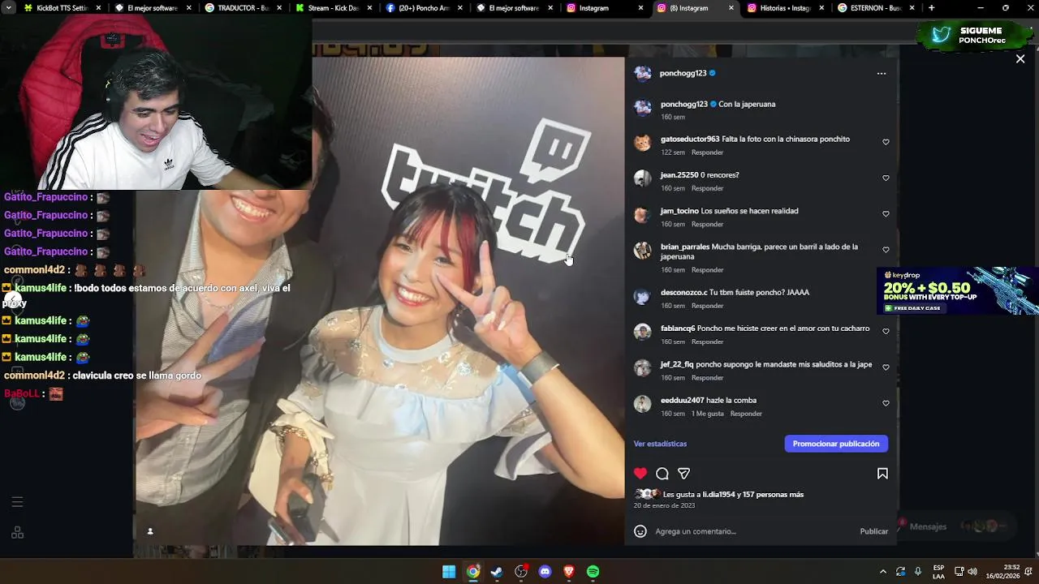Show tagged people icon on the photo
The image size is (1039, 584).
coord(150,531)
